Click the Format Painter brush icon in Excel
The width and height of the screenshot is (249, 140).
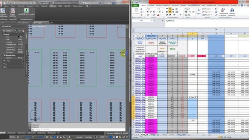point(141,15)
